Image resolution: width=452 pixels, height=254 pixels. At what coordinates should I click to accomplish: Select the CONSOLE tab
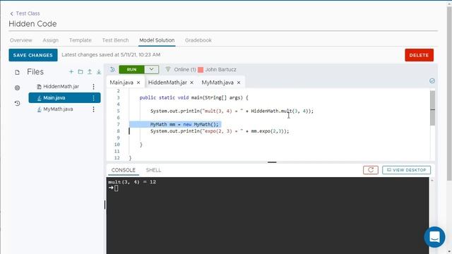coord(124,170)
